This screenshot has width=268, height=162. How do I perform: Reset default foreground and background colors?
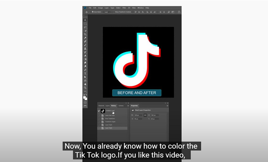[x=84, y=95]
